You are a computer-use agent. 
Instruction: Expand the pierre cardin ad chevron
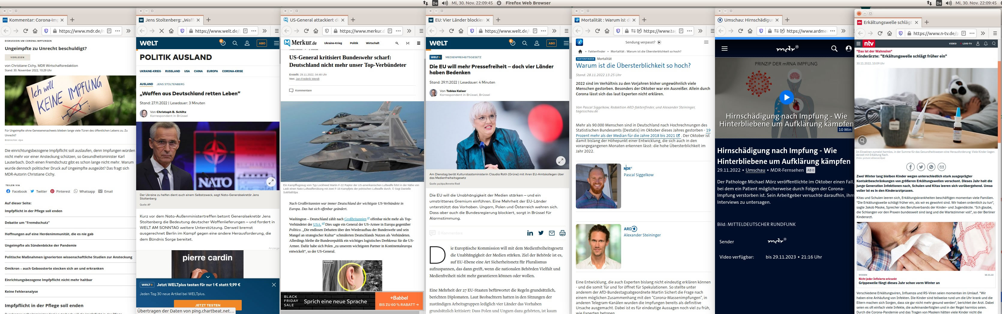[x=208, y=277]
